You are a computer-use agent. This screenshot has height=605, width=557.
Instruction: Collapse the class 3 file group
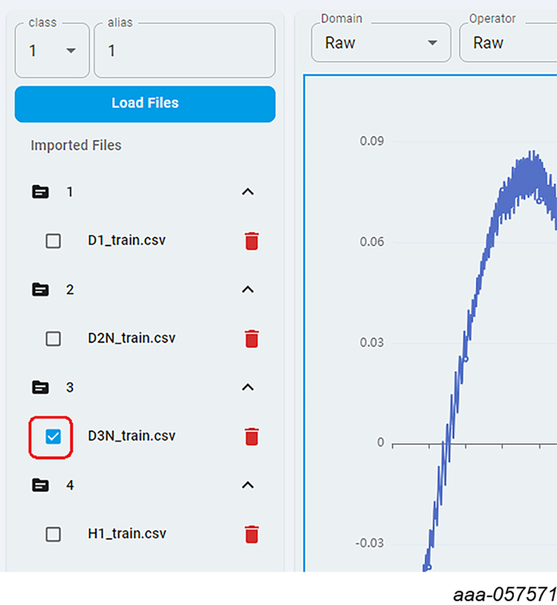(x=247, y=387)
